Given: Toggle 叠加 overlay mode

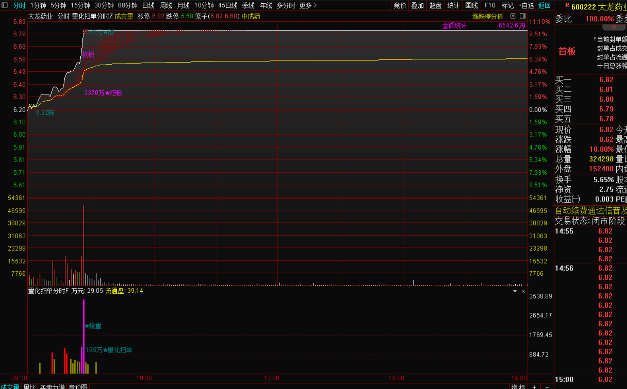Looking at the screenshot, I should 417,5.
